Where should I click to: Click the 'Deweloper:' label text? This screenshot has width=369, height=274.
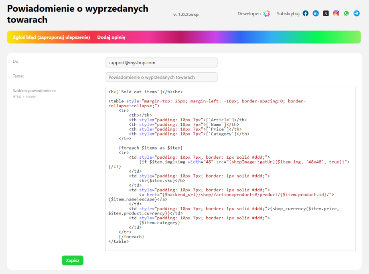click(x=249, y=14)
